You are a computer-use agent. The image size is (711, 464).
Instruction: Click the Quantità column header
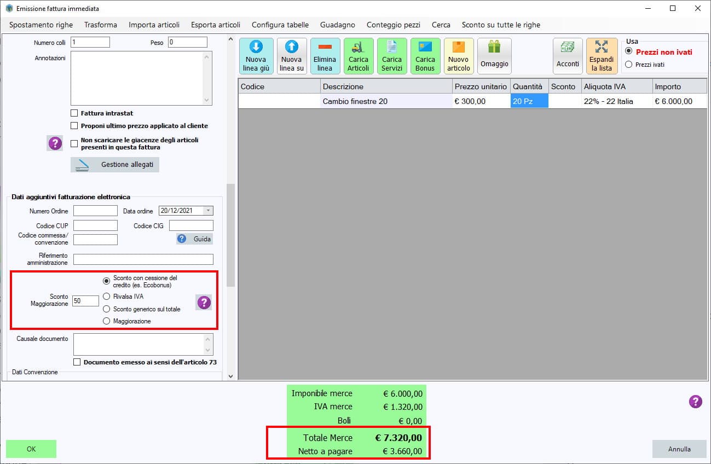tap(529, 86)
